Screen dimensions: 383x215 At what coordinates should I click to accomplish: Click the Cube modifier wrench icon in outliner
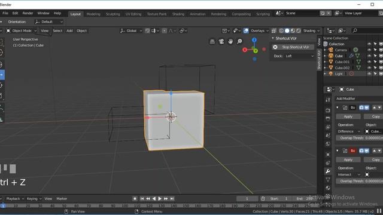click(x=351, y=56)
